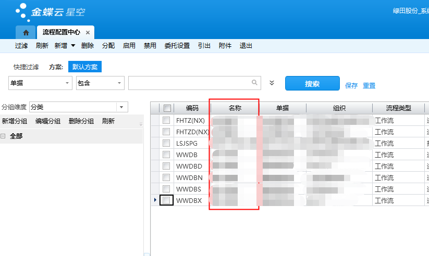Click the 名称 column header

click(x=235, y=108)
